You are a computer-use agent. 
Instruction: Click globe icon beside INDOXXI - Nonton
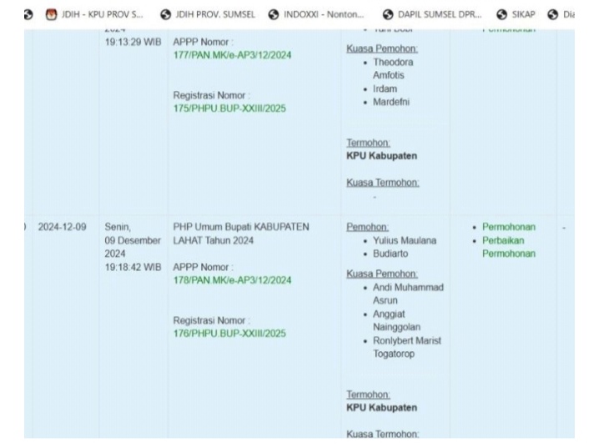[274, 14]
